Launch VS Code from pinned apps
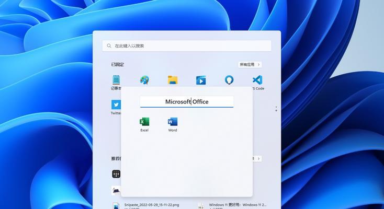Viewport: 384px width, 209px height. [257, 80]
